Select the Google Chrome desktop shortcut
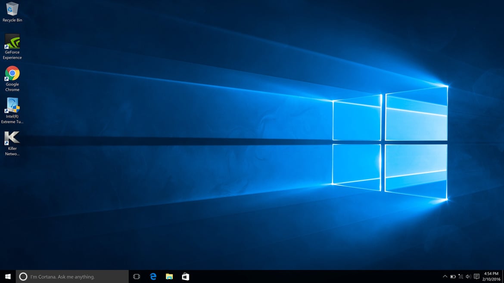The width and height of the screenshot is (504, 283). tap(12, 79)
